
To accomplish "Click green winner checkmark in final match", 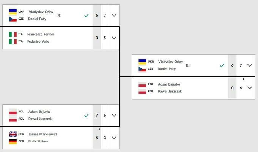I will pyautogui.click(x=222, y=65).
